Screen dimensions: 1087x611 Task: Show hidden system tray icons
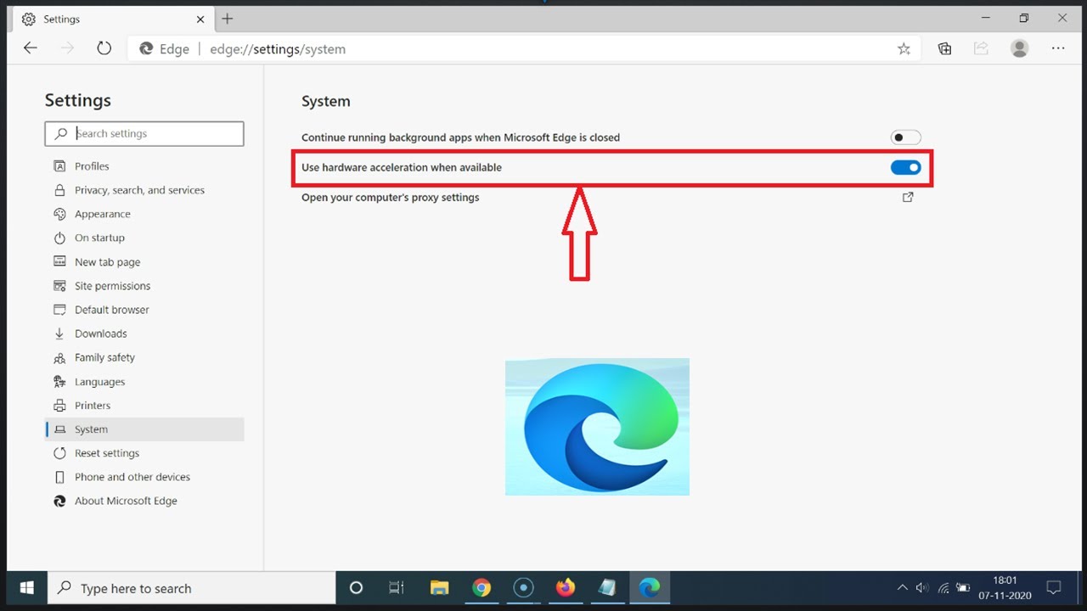[902, 587]
